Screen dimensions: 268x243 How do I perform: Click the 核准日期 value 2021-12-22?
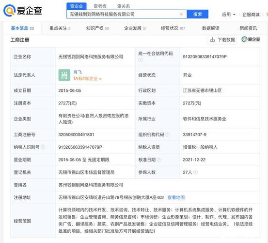click(194, 160)
